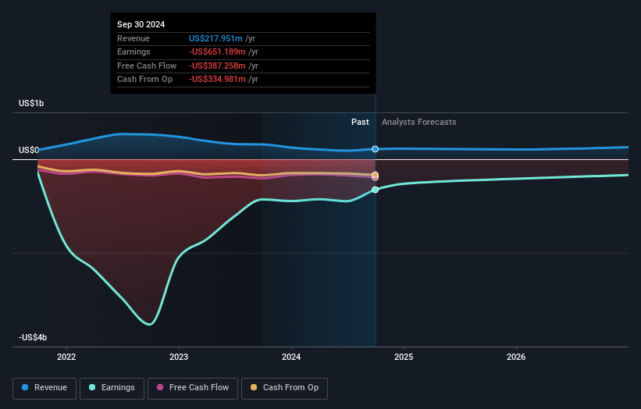641x409 pixels.
Task: Toggle the Cash From Op legend series
Action: click(x=284, y=388)
